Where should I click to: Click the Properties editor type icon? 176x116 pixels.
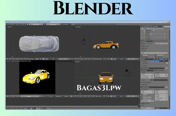coord(142,41)
